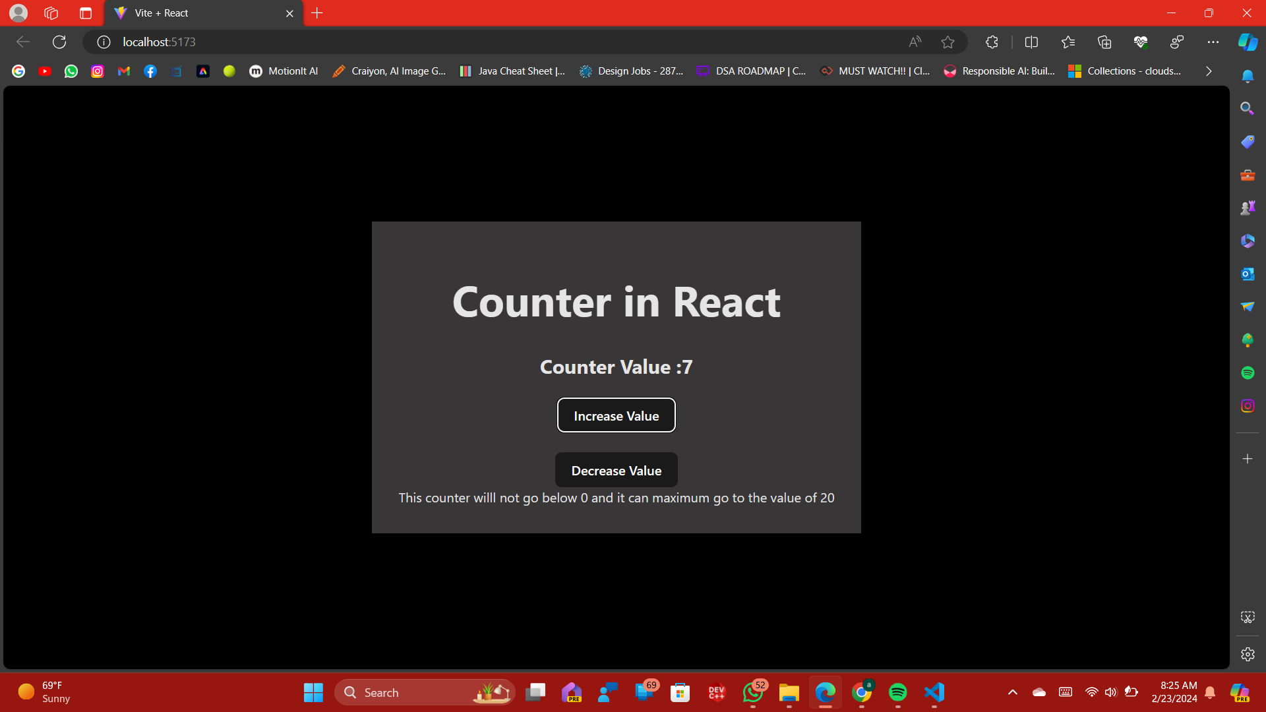Open the DSA ROADMAP bookmark
Viewport: 1266px width, 712px height.
pyautogui.click(x=751, y=71)
